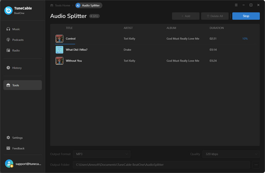Select the Control song title
The width and height of the screenshot is (265, 173).
(x=71, y=39)
